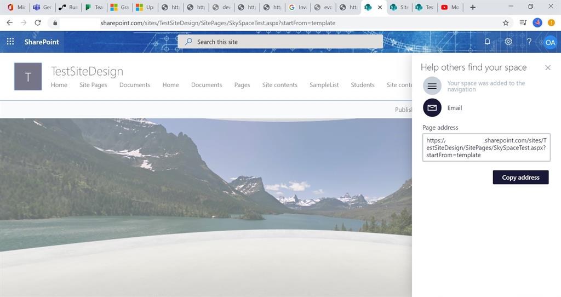Open Site Pages in the navigation
The height and width of the screenshot is (297, 561).
coord(93,85)
